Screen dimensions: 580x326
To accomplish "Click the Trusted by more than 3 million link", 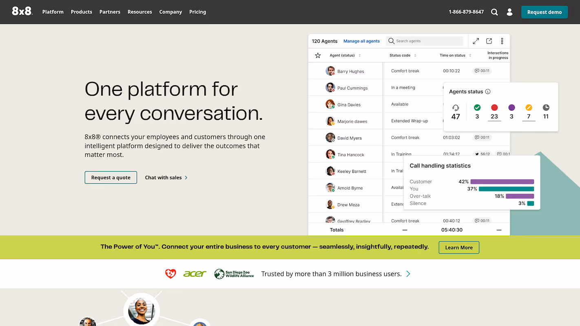I will 332,274.
